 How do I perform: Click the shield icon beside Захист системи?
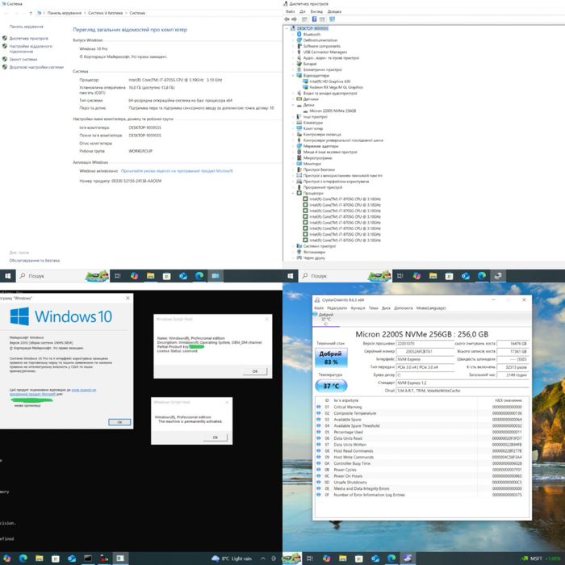(5, 59)
